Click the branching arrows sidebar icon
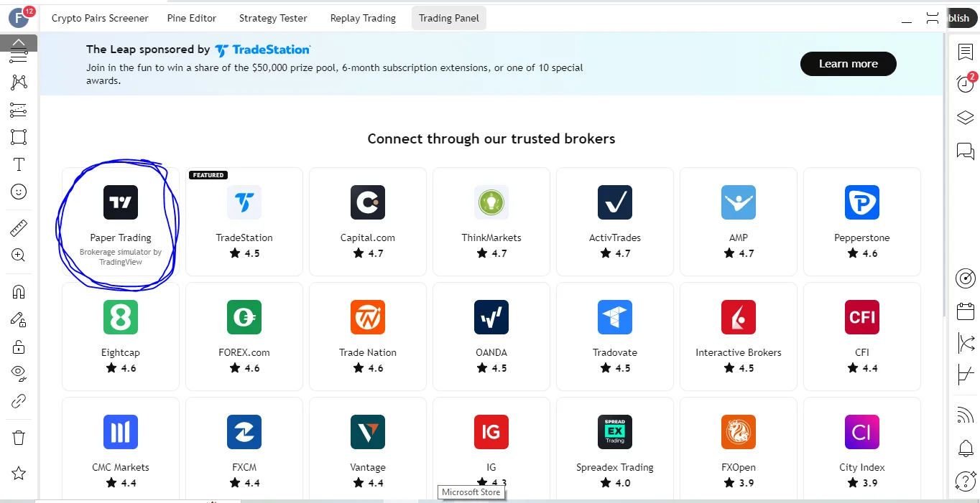This screenshot has height=503, width=980. (x=965, y=343)
